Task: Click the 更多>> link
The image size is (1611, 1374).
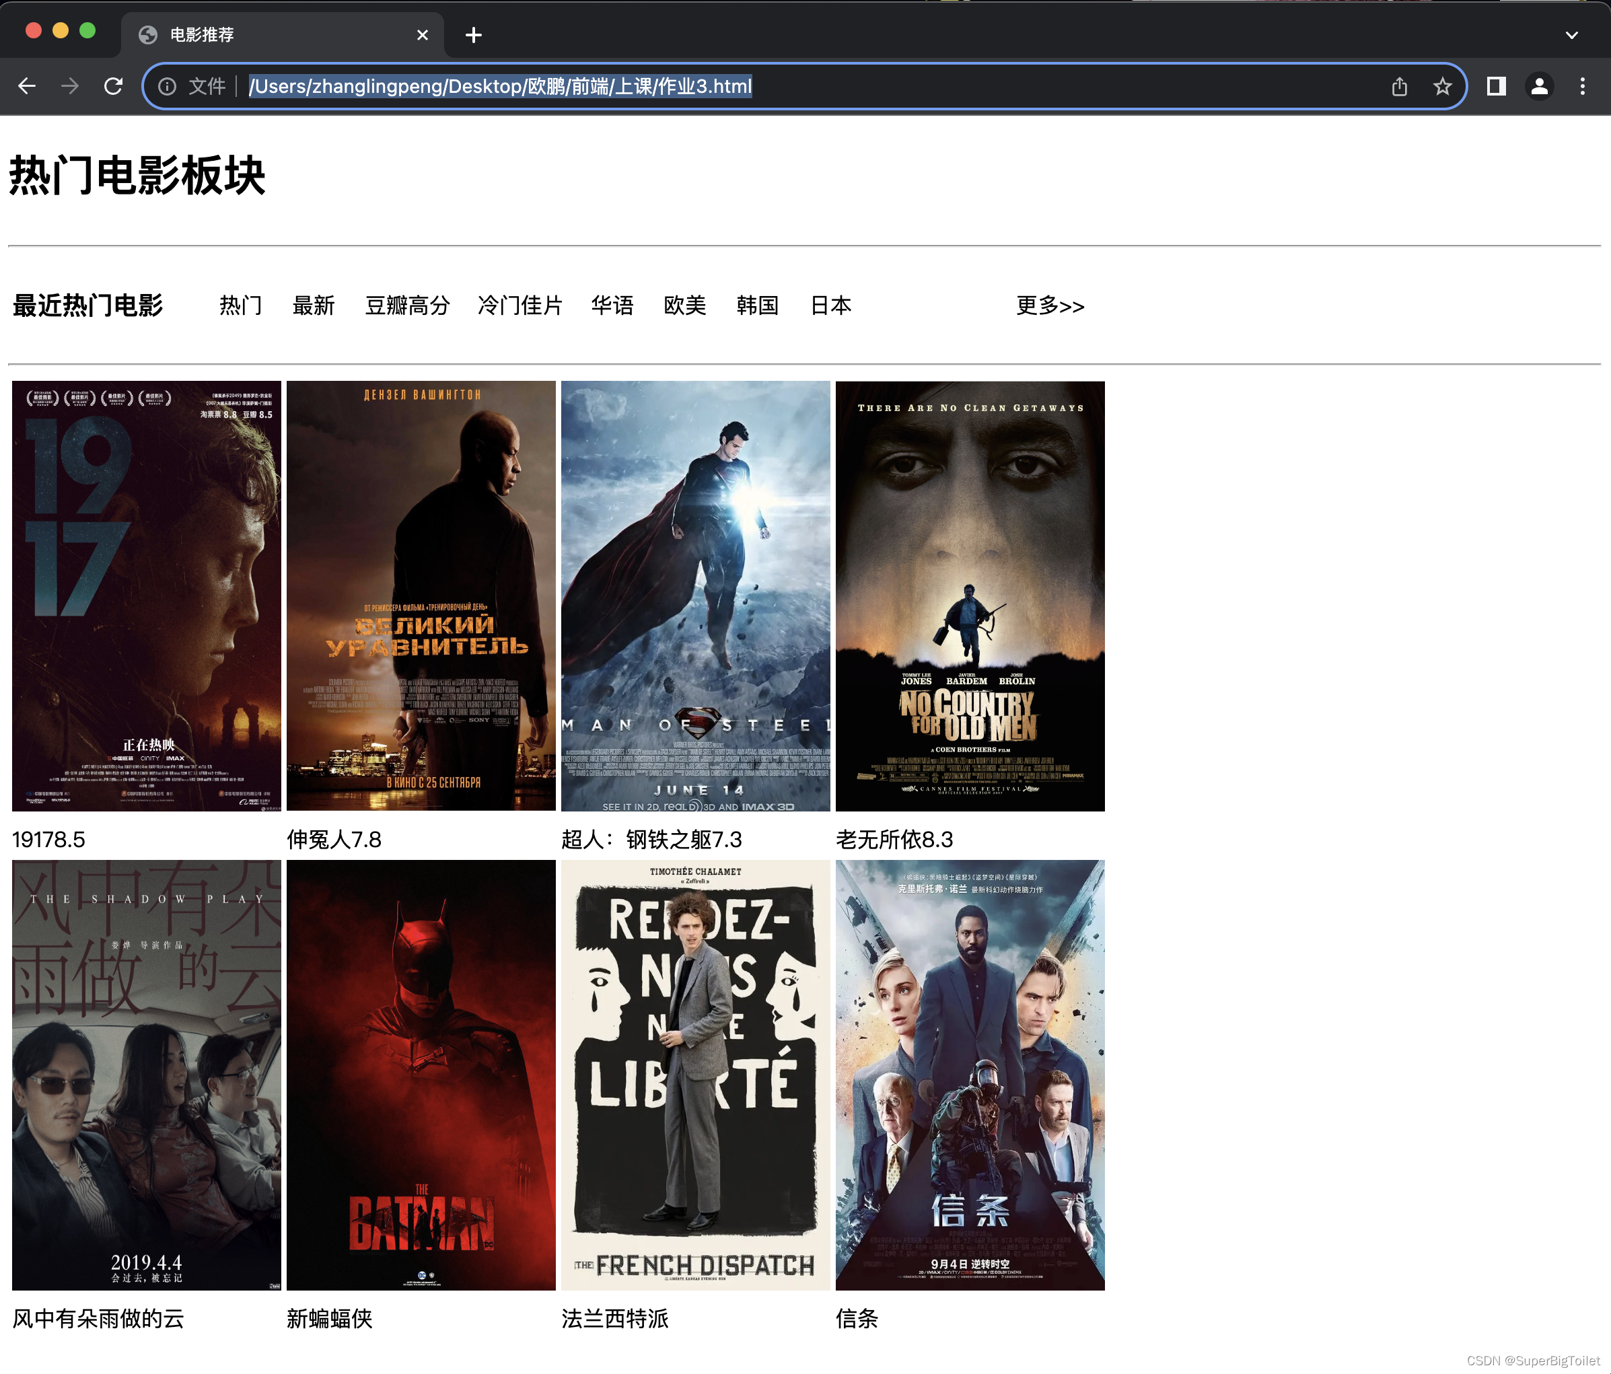Action: [1050, 305]
